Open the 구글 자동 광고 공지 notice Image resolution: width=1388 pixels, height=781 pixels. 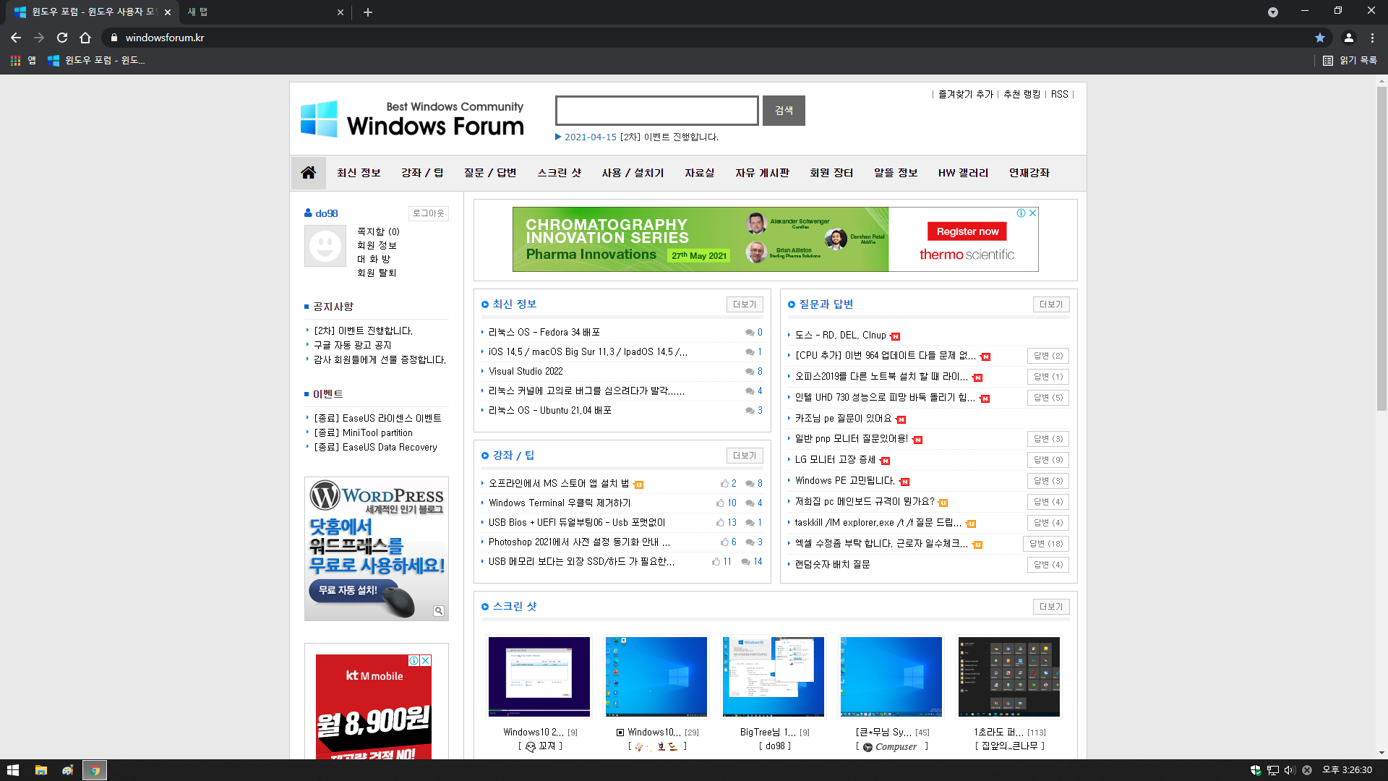pyautogui.click(x=352, y=345)
